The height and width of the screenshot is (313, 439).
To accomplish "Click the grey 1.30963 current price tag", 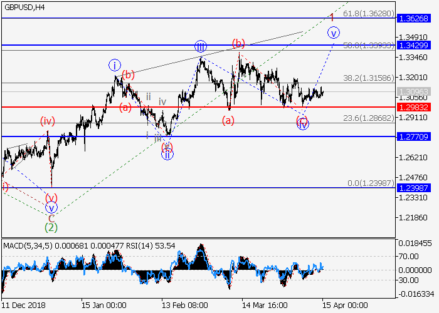I will (414, 91).
